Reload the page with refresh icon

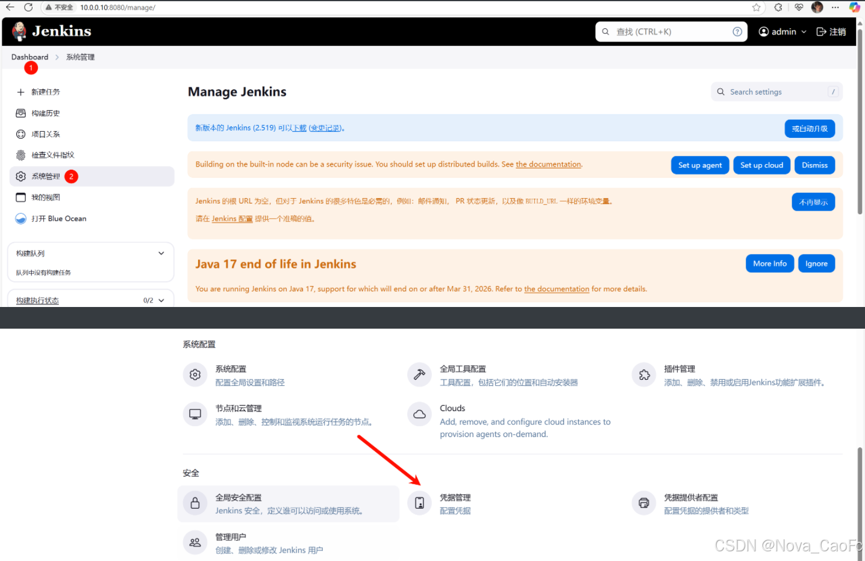28,7
